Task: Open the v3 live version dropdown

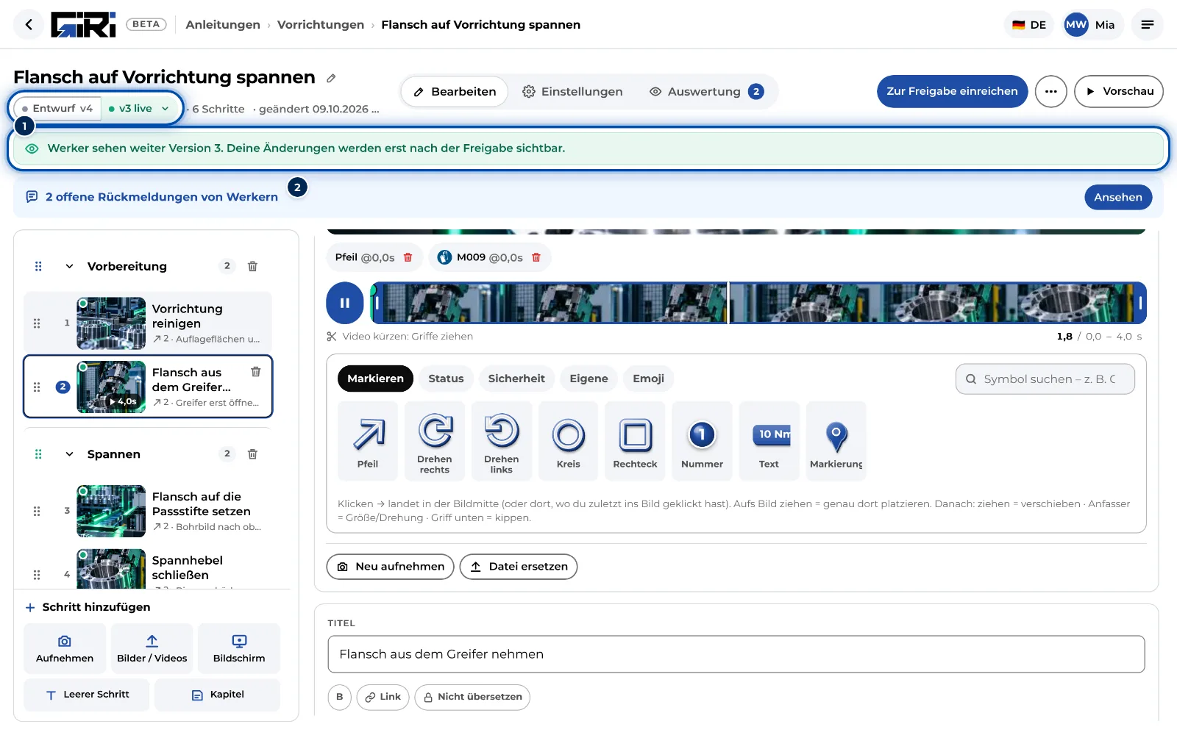Action: 139,108
